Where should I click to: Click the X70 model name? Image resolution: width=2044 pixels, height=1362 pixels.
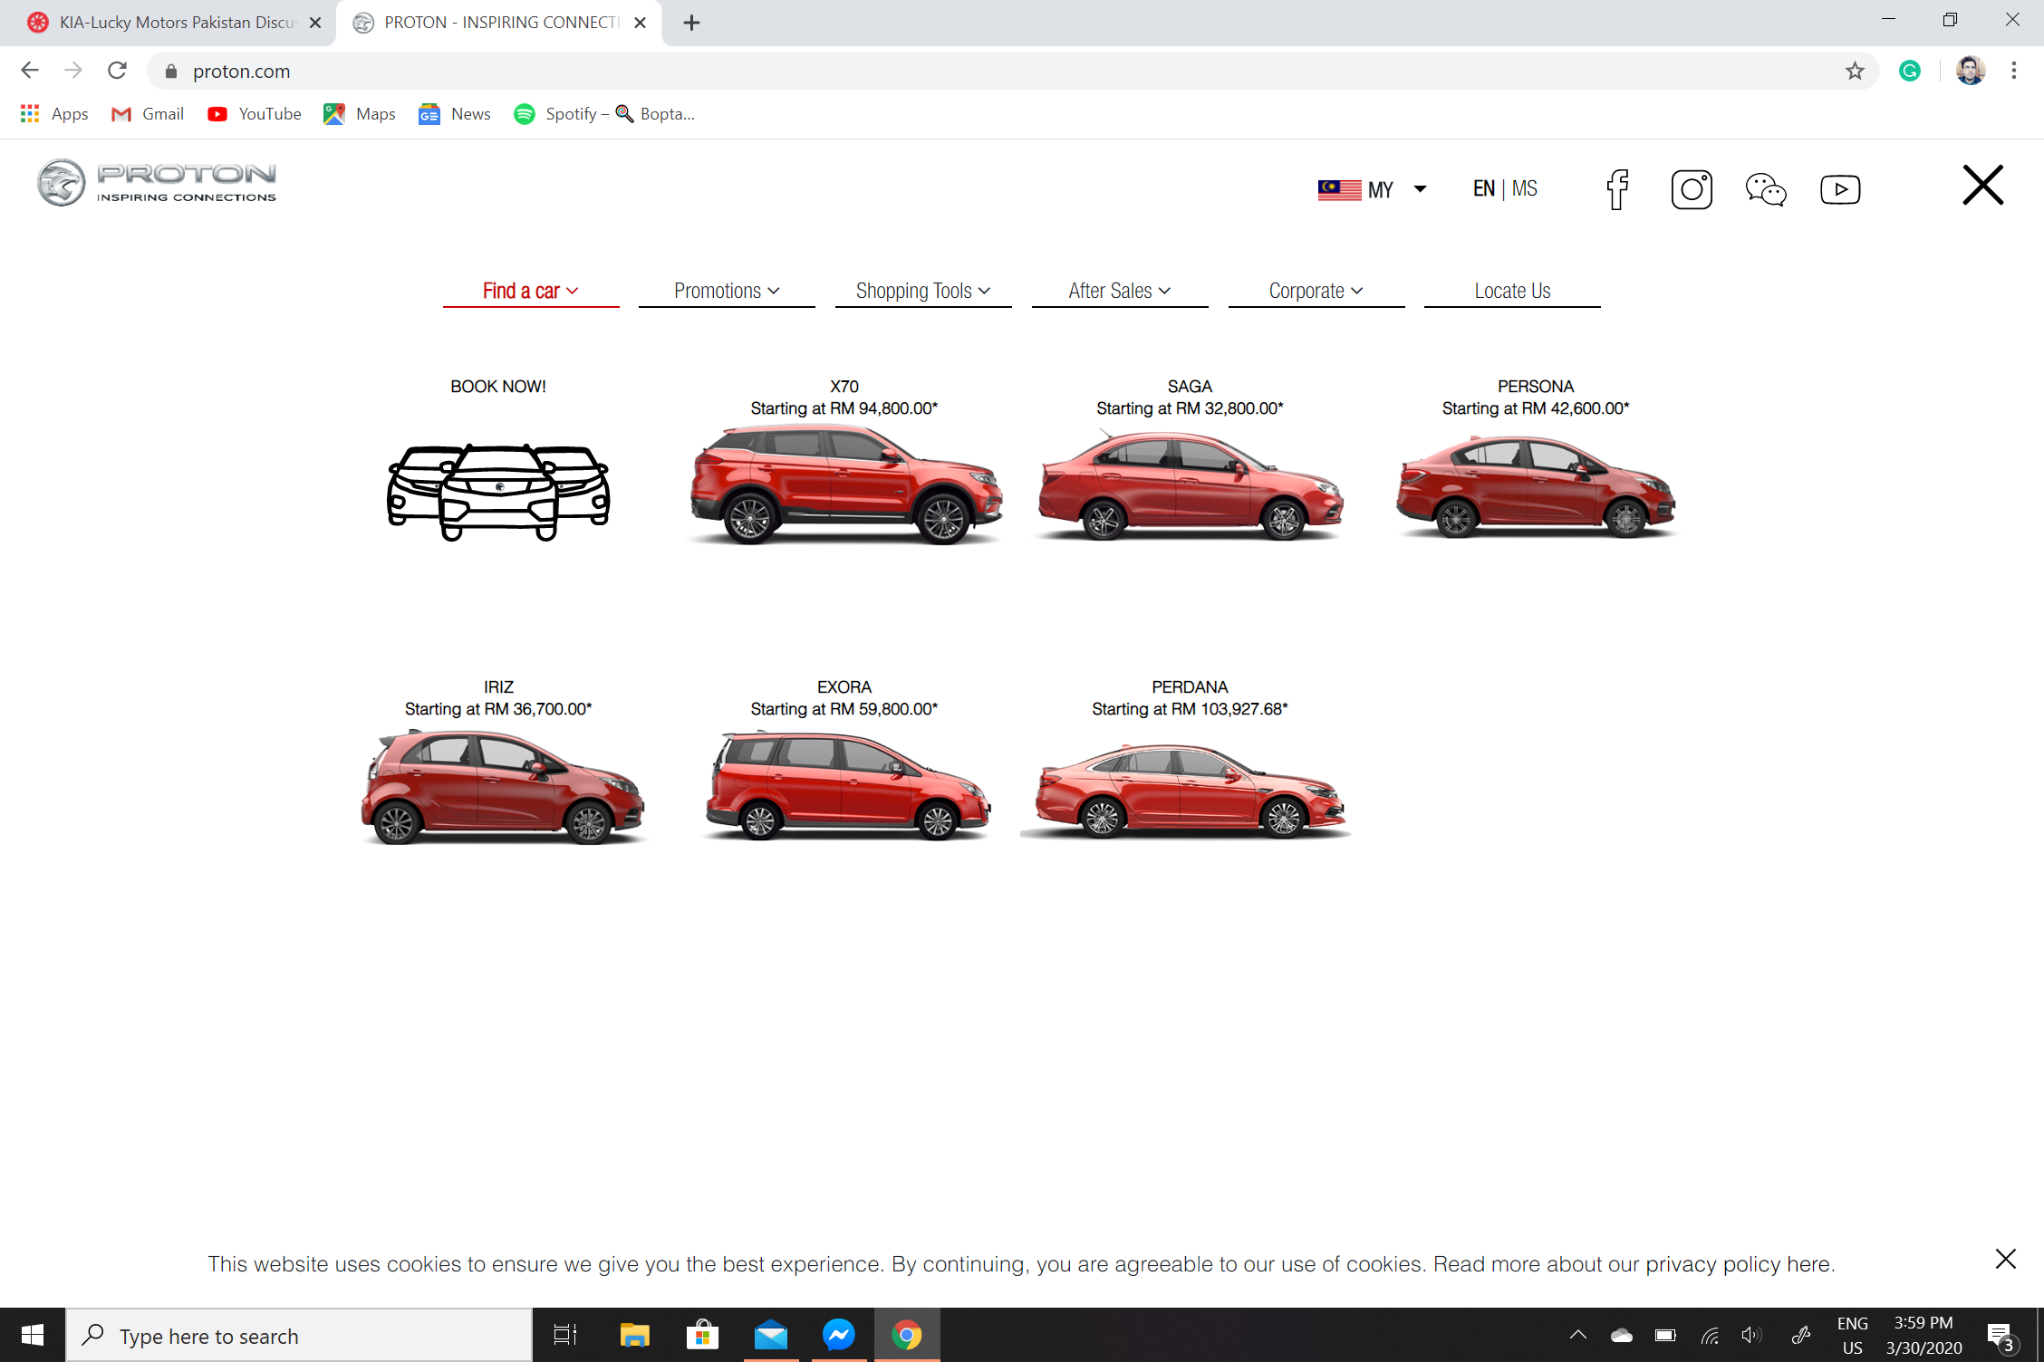click(x=844, y=387)
